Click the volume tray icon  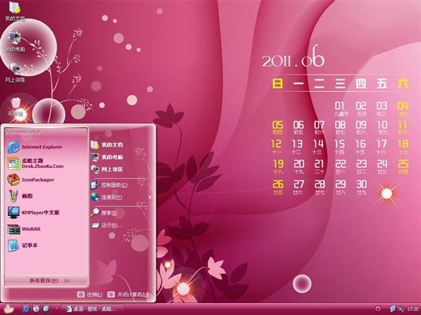401,309
